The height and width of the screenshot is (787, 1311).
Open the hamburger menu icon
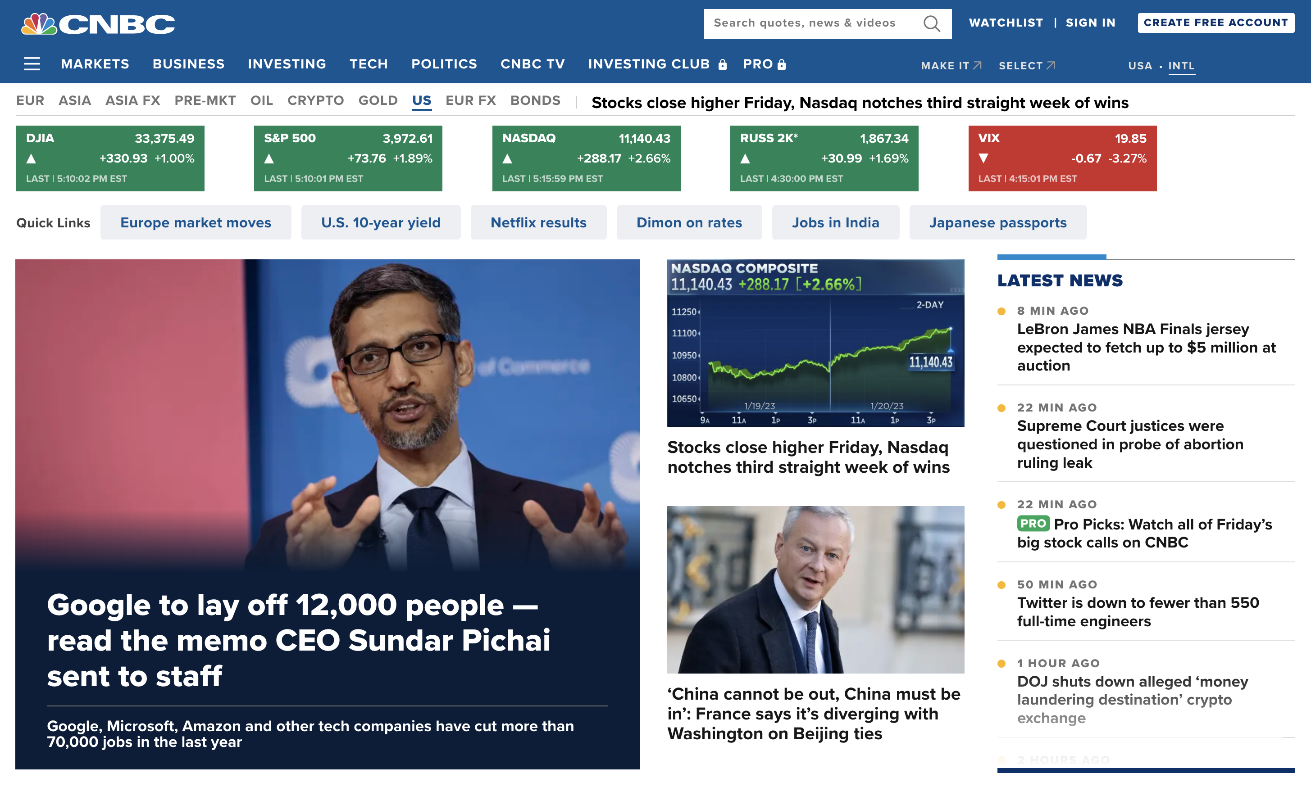click(x=32, y=64)
